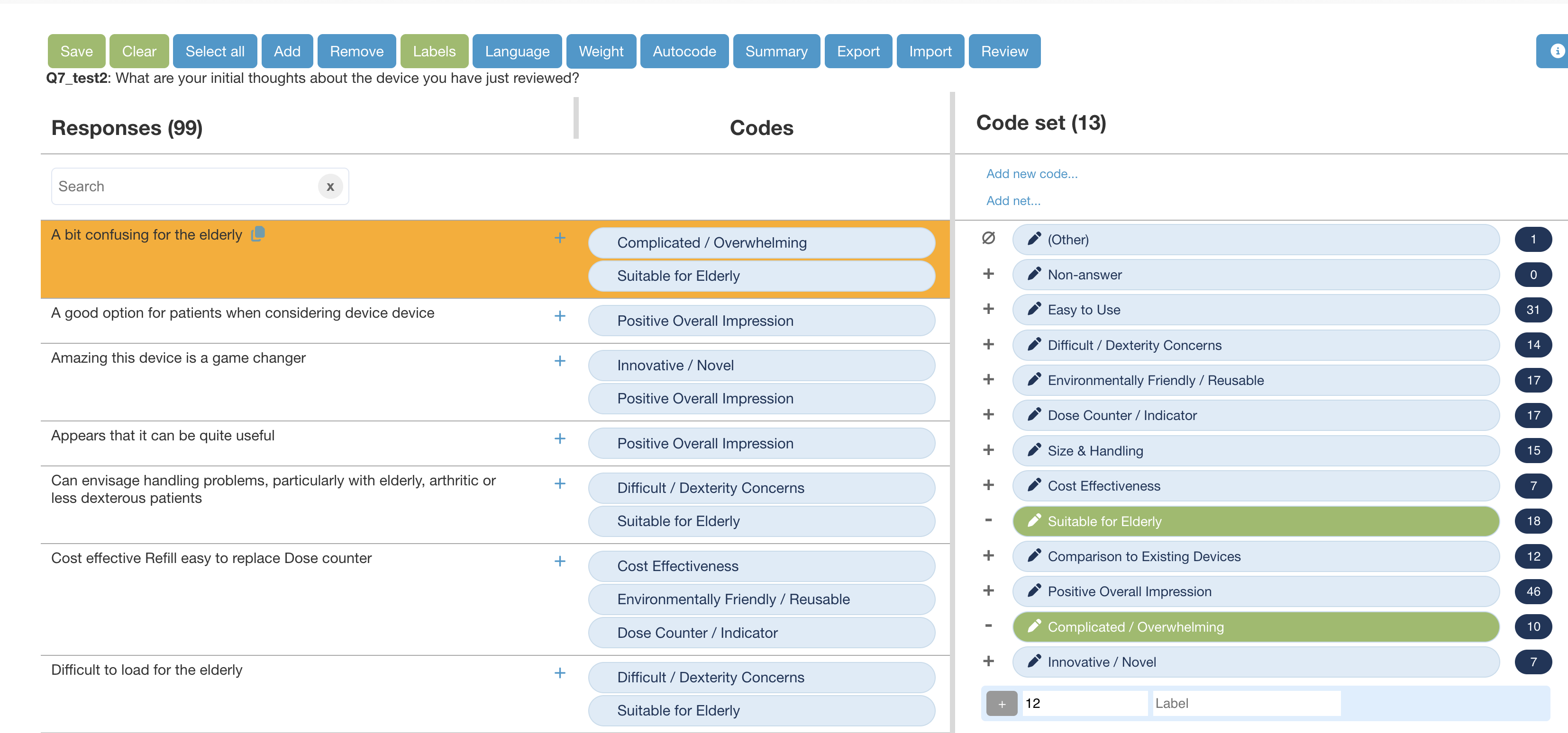Screen dimensions: 1568x733
Task: Edit highlighted Complicated / Overwhelming with pencil icon
Action: pos(1034,626)
